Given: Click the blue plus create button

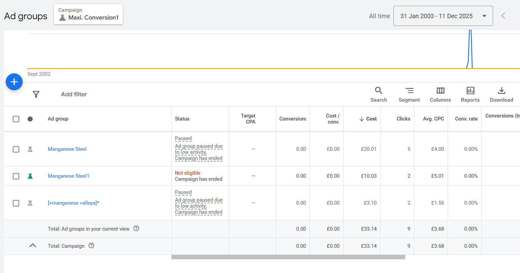Looking at the screenshot, I should click(x=14, y=82).
